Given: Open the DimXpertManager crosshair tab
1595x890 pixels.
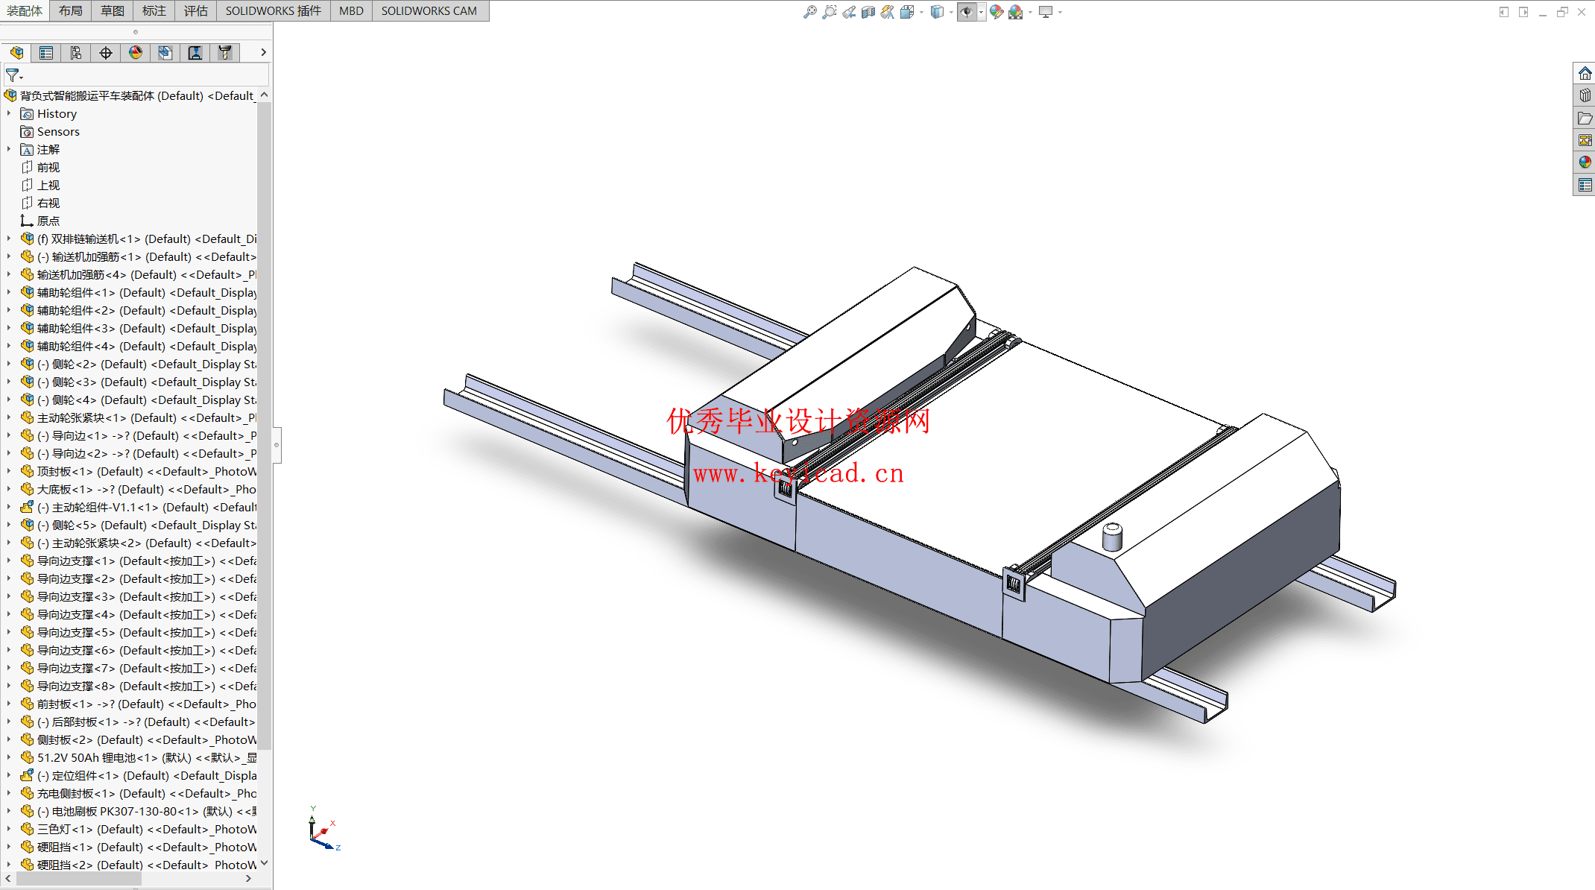Looking at the screenshot, I should (x=106, y=52).
